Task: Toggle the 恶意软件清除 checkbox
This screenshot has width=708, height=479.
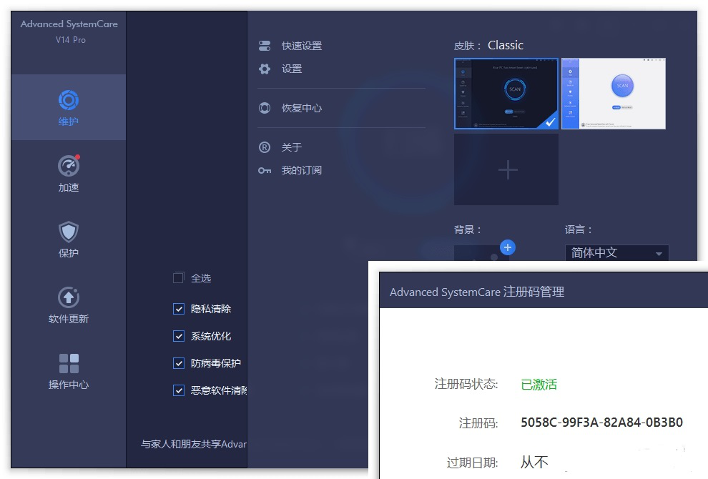Action: pyautogui.click(x=178, y=390)
